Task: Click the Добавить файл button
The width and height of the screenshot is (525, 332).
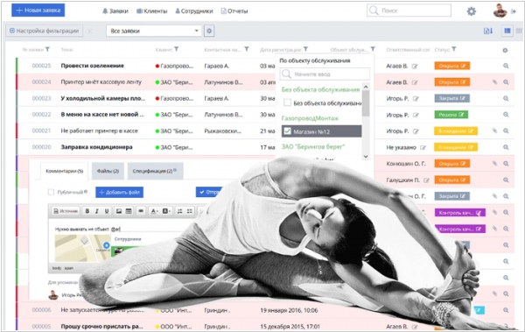Action: pos(120,192)
